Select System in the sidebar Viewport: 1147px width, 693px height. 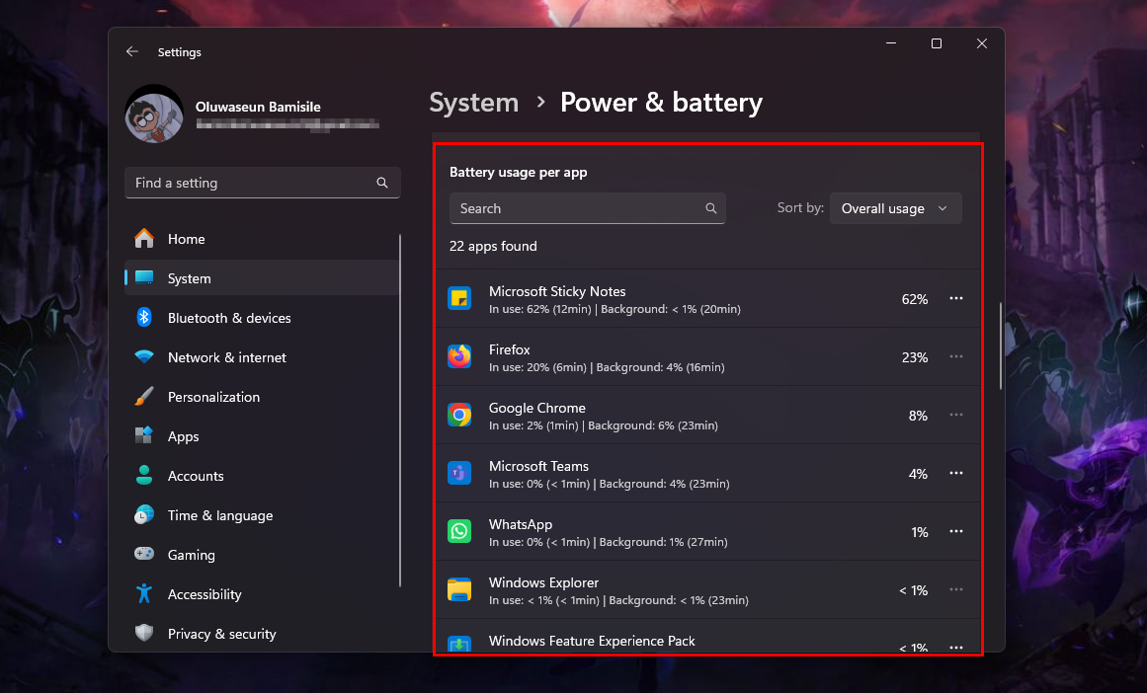tap(263, 278)
